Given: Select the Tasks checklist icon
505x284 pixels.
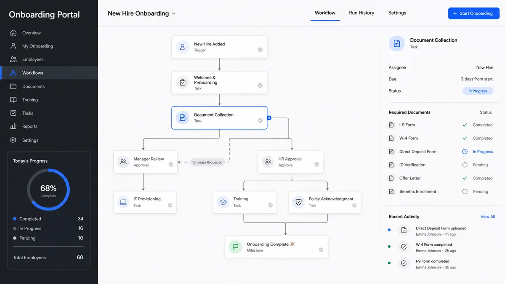Looking at the screenshot, I should tap(13, 113).
